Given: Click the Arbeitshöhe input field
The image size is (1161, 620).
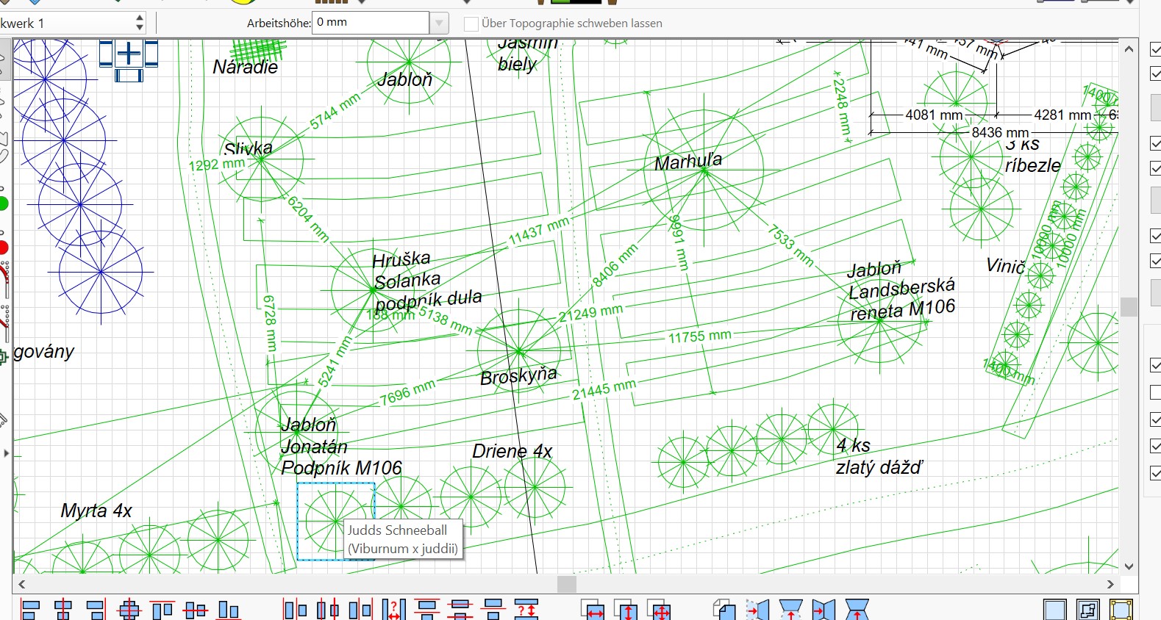Looking at the screenshot, I should pos(371,23).
